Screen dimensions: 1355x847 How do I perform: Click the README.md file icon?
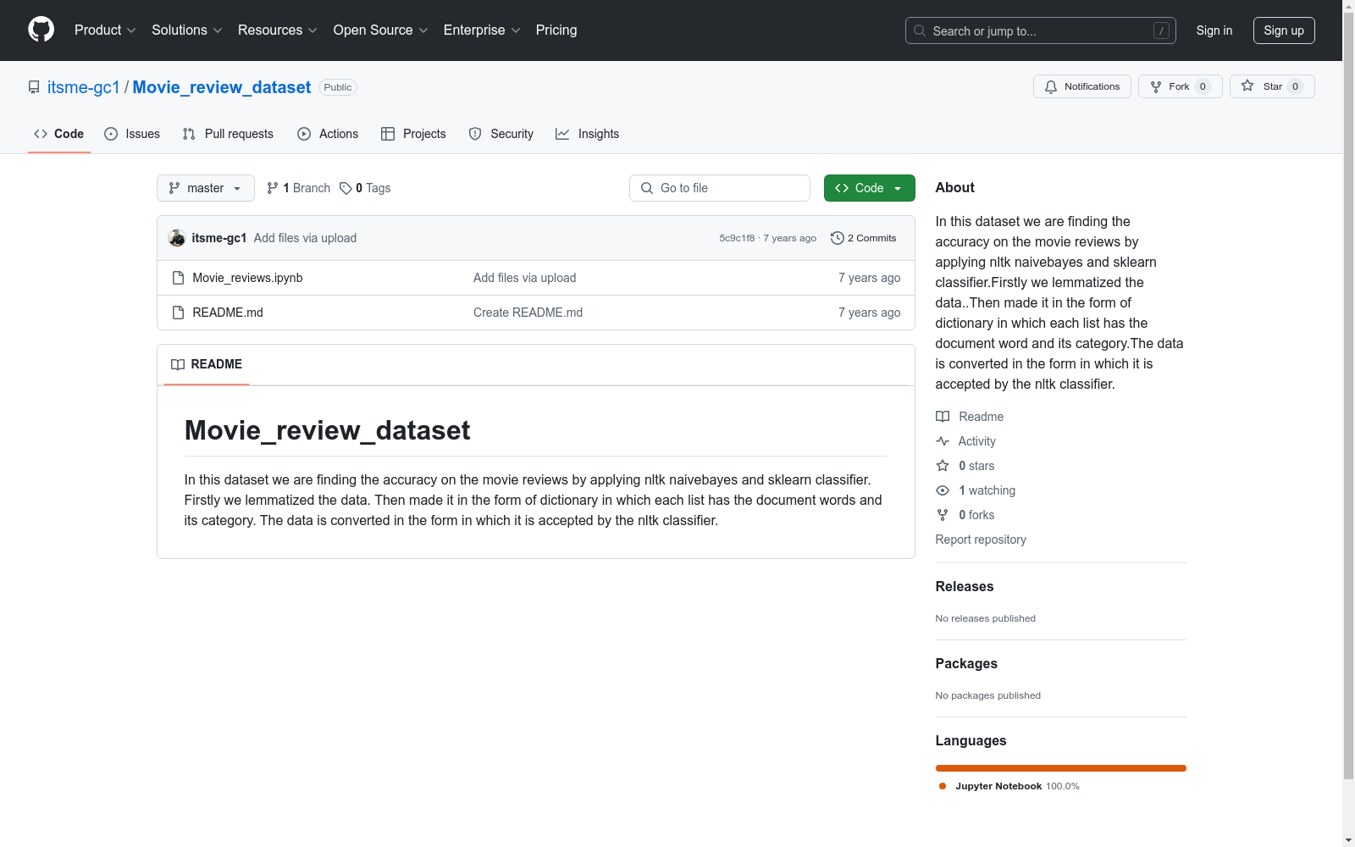[x=178, y=313]
